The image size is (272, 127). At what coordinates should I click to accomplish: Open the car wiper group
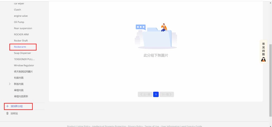point(19,4)
